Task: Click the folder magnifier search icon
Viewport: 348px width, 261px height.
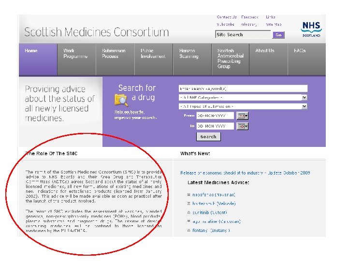Action: (x=121, y=100)
